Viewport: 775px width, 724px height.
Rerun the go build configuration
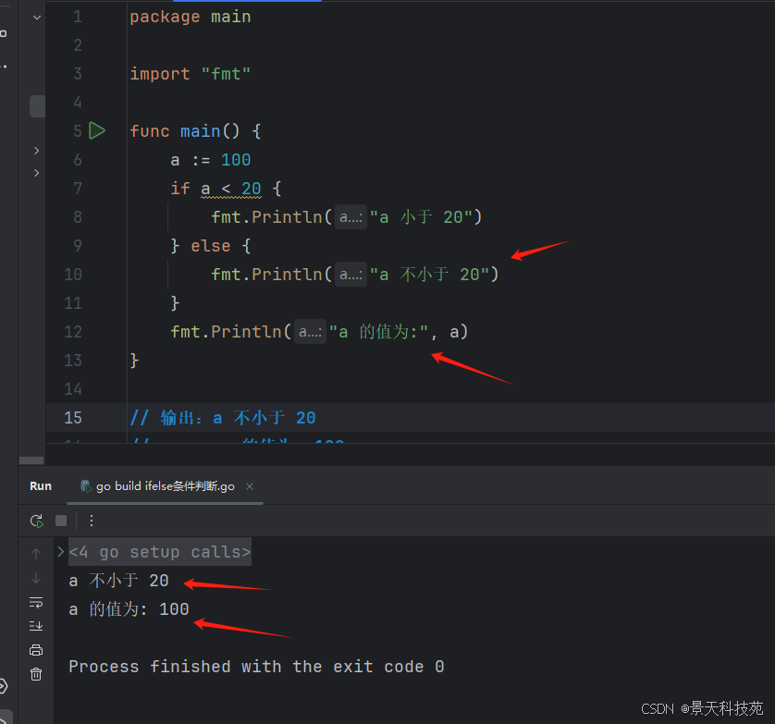coord(37,521)
